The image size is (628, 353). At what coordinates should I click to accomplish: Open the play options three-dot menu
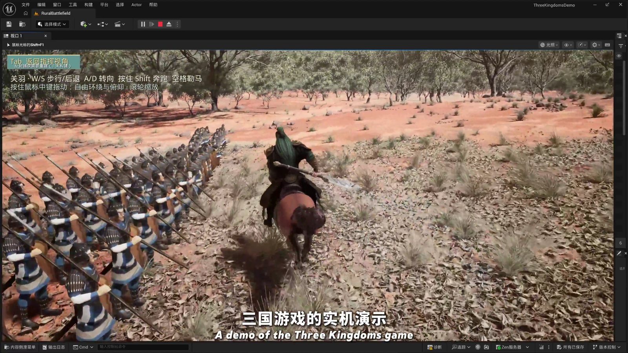(177, 24)
